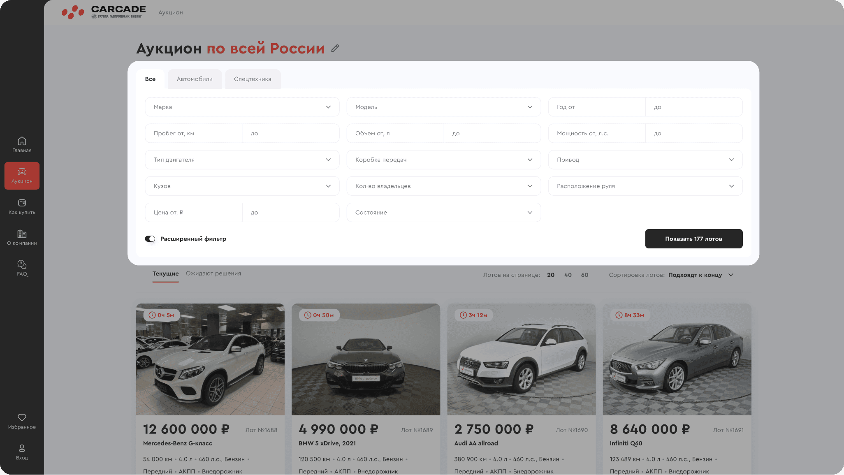Click the Мощность от, л.с. field
The height and width of the screenshot is (475, 844).
pyautogui.click(x=597, y=133)
